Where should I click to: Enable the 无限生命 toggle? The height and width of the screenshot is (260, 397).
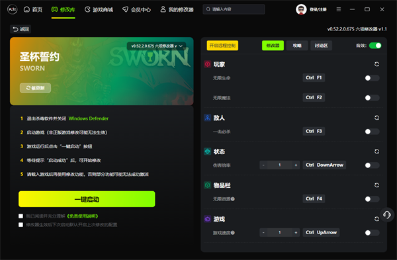click(372, 78)
